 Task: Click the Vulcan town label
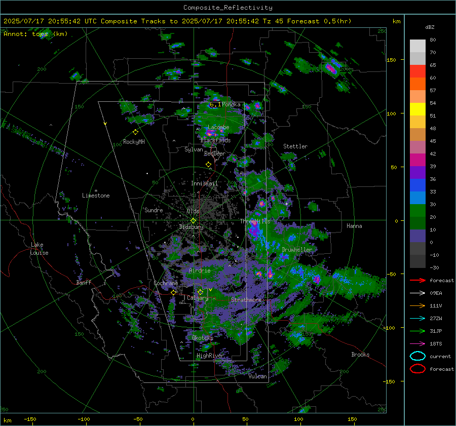257,376
